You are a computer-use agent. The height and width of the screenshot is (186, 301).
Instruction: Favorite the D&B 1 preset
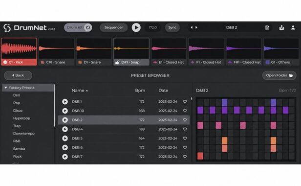point(185,101)
